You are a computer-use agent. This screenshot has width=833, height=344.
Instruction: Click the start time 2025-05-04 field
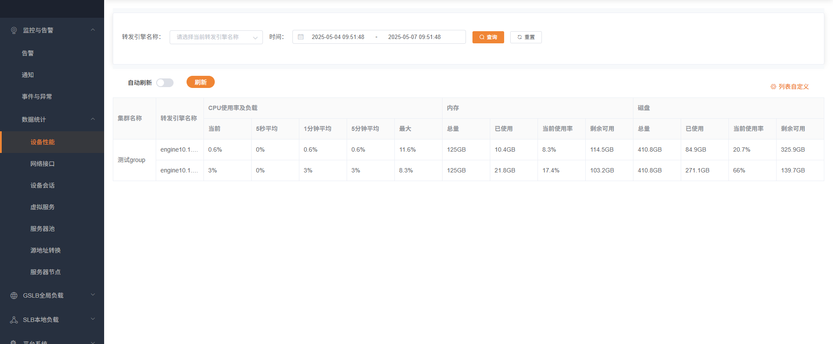(x=338, y=37)
